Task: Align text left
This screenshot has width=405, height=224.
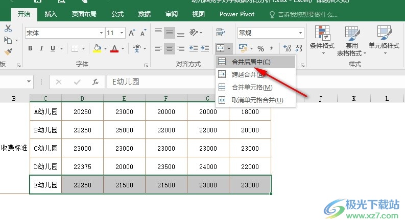Action: tap(158, 48)
